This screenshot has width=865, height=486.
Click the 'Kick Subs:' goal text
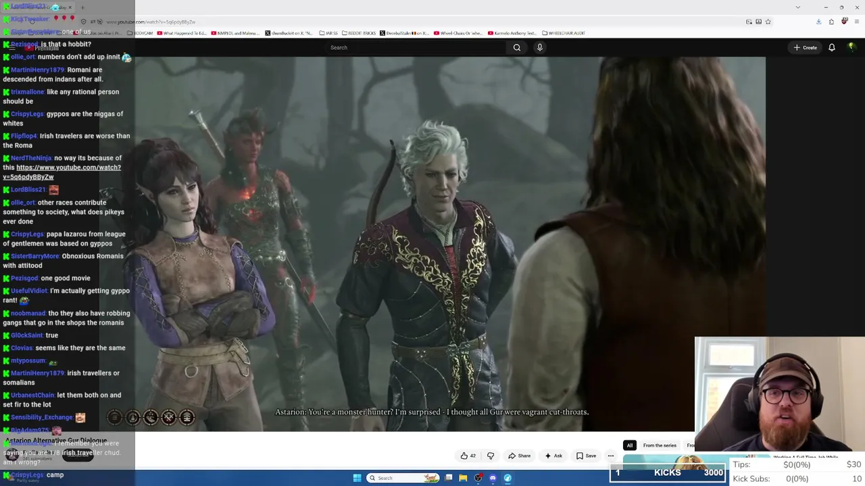tap(751, 479)
